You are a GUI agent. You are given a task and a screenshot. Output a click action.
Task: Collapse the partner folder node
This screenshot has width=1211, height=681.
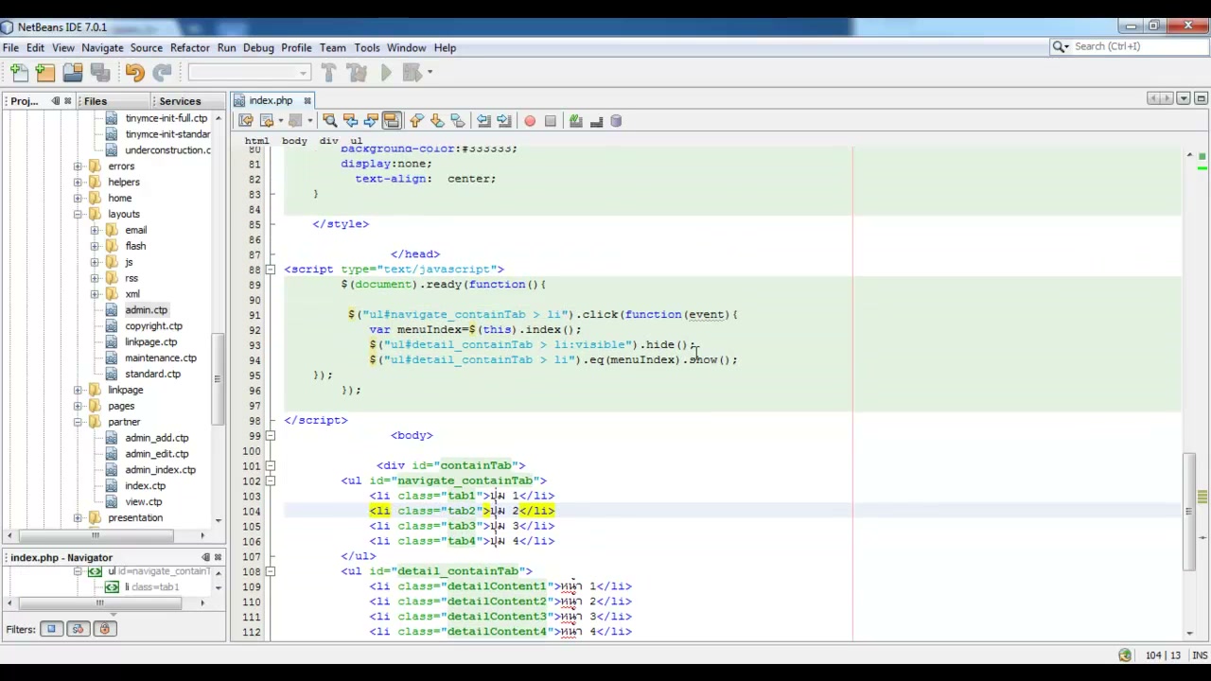78,422
